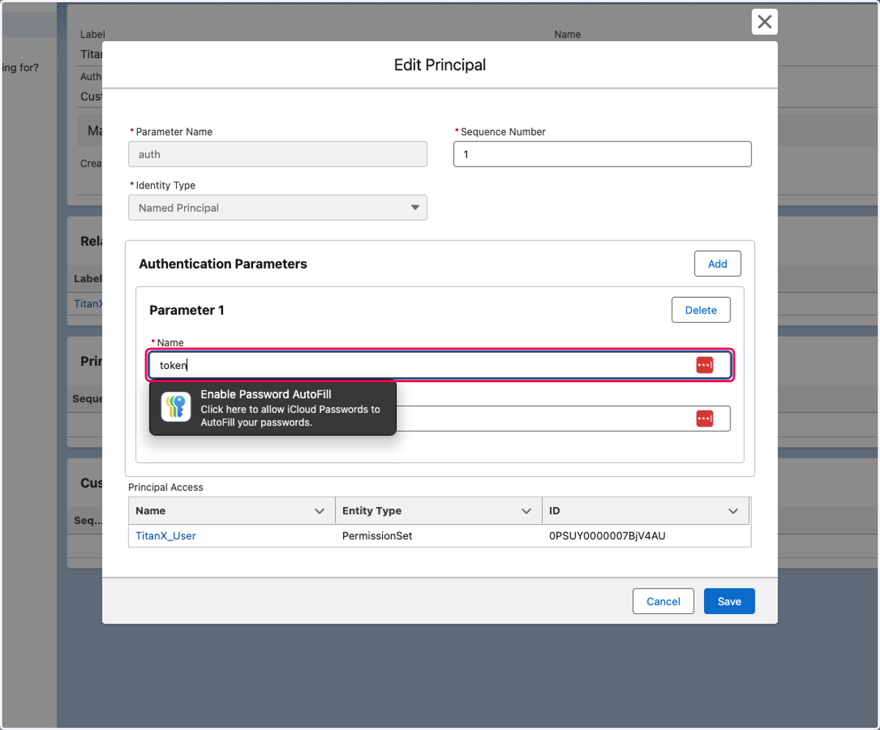
Task: Open the TitanX_User permission set link
Action: 166,536
